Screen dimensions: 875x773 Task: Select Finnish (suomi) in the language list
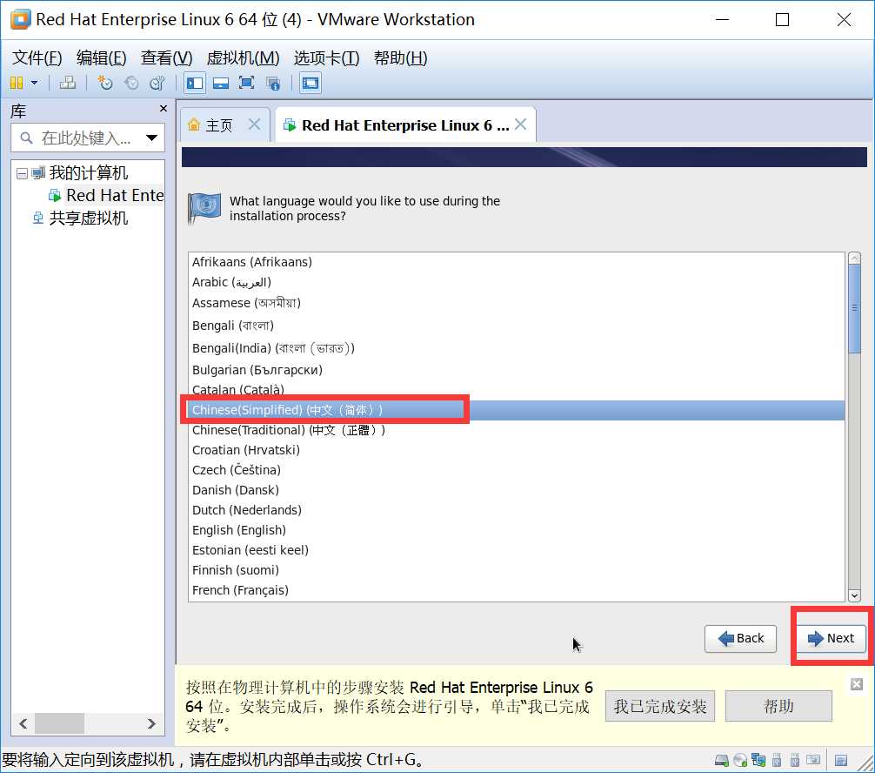click(516, 570)
